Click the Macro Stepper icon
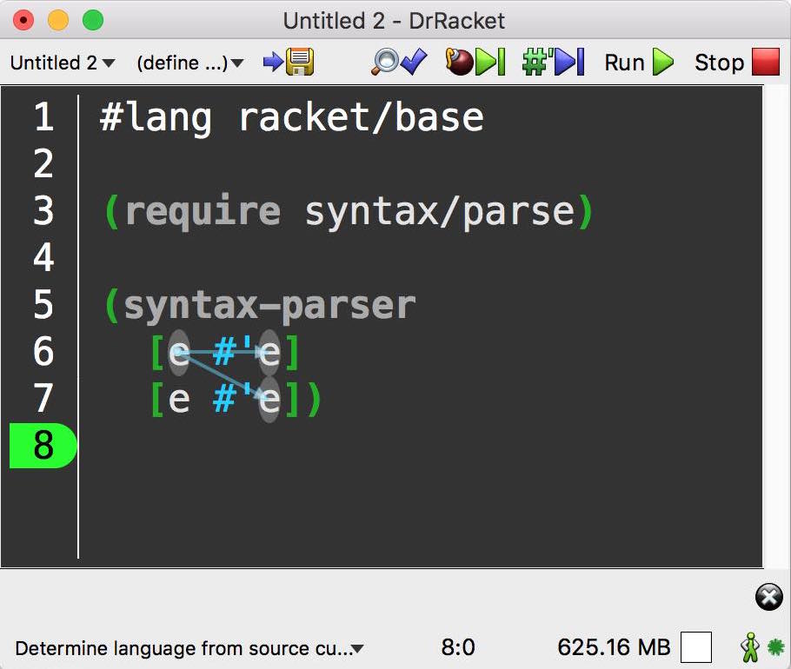This screenshot has width=791, height=669. point(554,62)
